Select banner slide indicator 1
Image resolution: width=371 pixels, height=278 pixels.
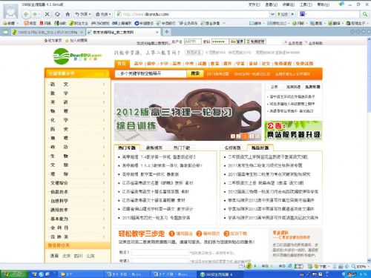pos(233,136)
